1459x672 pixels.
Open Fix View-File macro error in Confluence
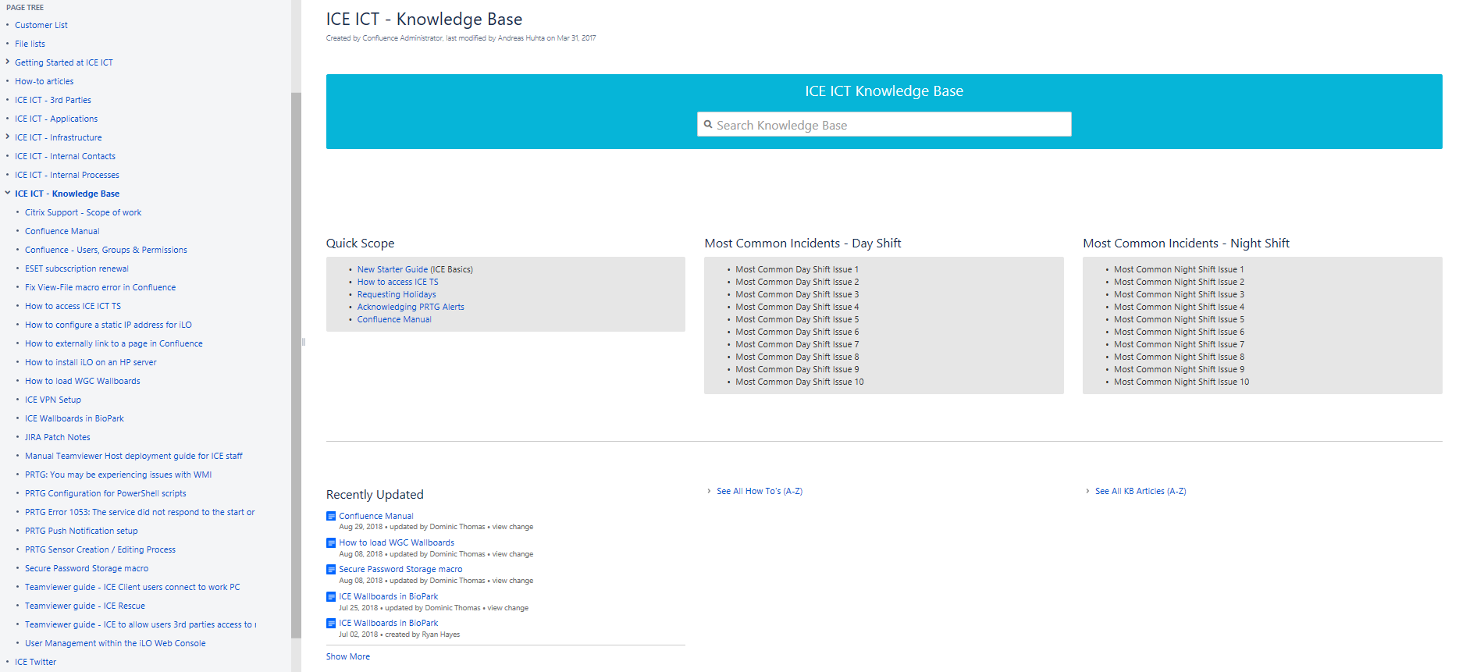[101, 287]
